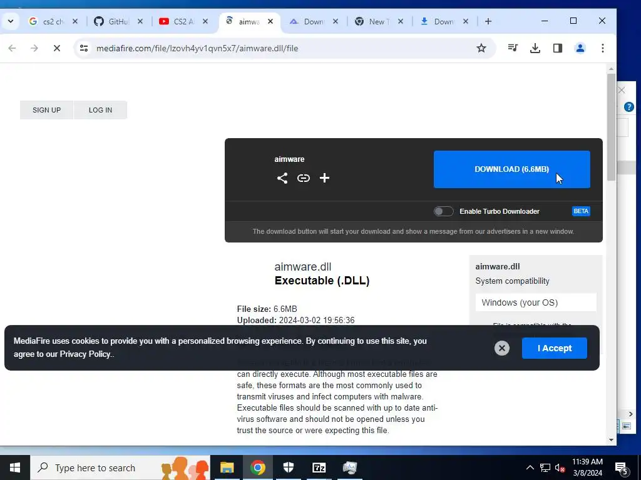
Task: Click the BETA badge
Action: [x=581, y=211]
